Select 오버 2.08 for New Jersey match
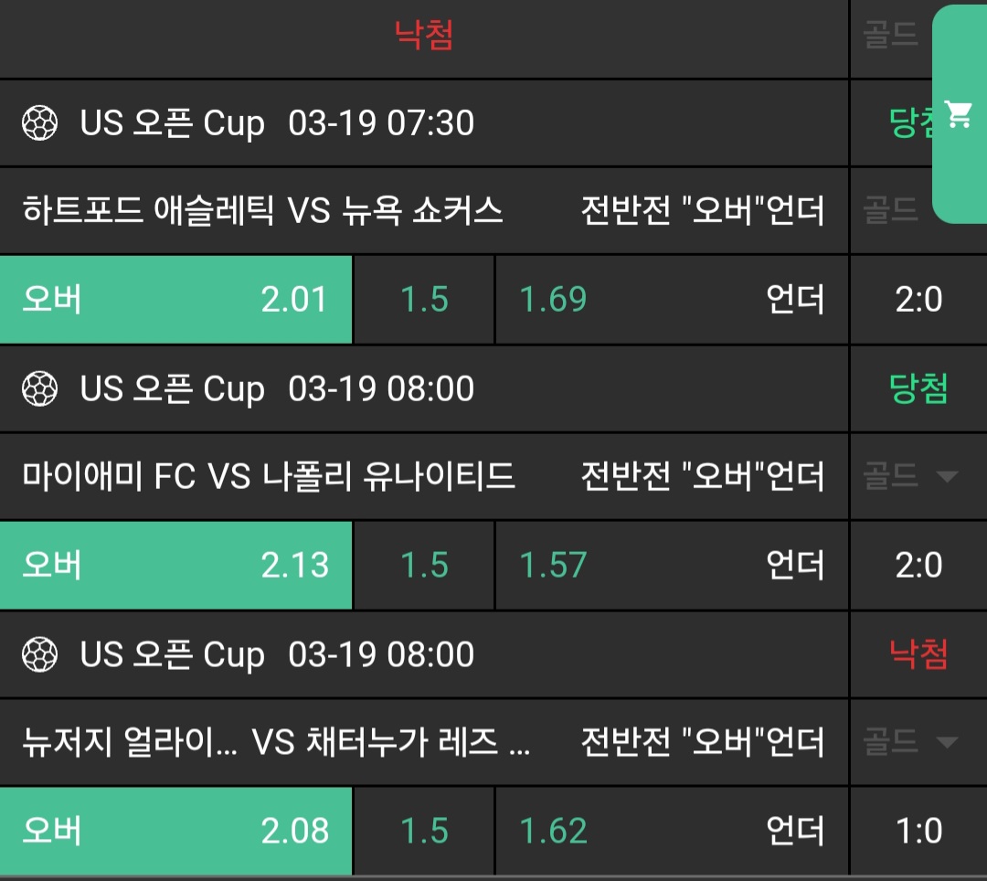Image resolution: width=987 pixels, height=881 pixels. tap(175, 830)
